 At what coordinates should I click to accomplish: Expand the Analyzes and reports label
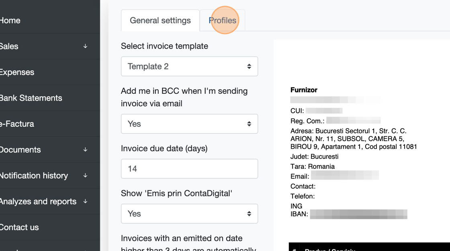tap(38, 202)
